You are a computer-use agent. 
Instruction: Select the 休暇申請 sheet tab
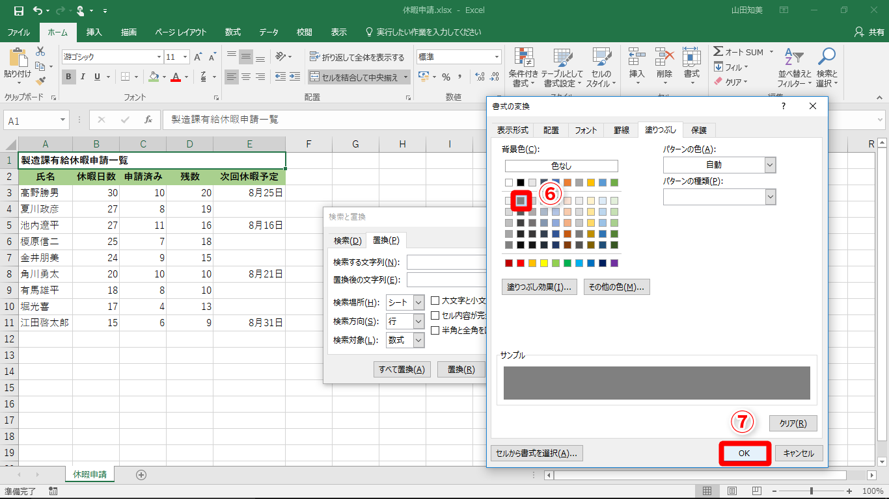click(x=90, y=475)
